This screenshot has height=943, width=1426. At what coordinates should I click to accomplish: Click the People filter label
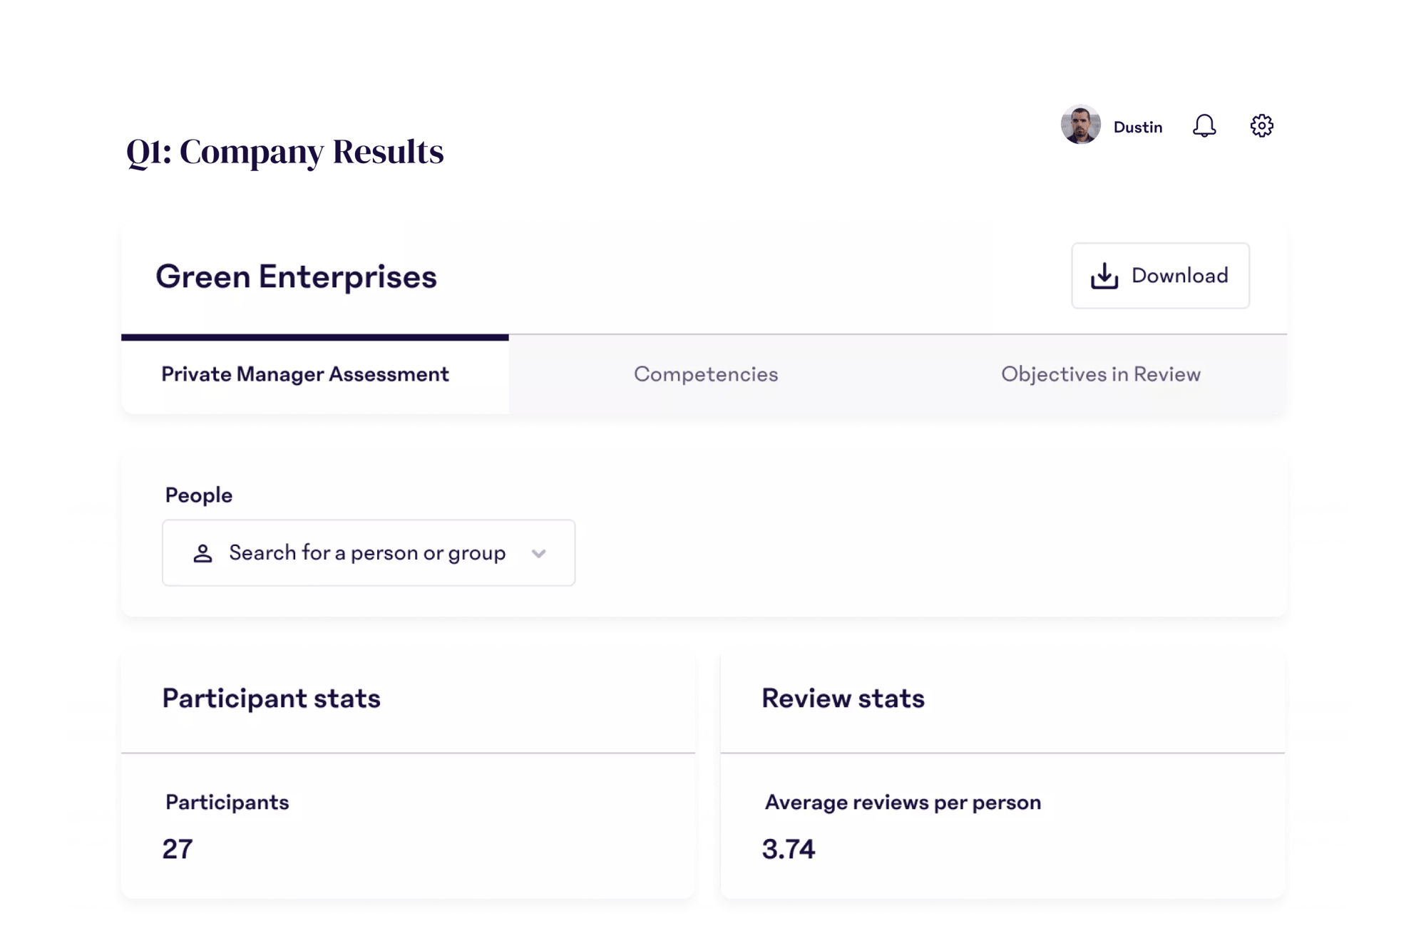(198, 495)
